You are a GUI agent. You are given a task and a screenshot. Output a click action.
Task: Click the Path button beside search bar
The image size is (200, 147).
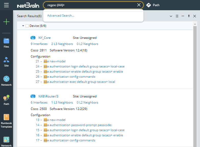click(153, 5)
